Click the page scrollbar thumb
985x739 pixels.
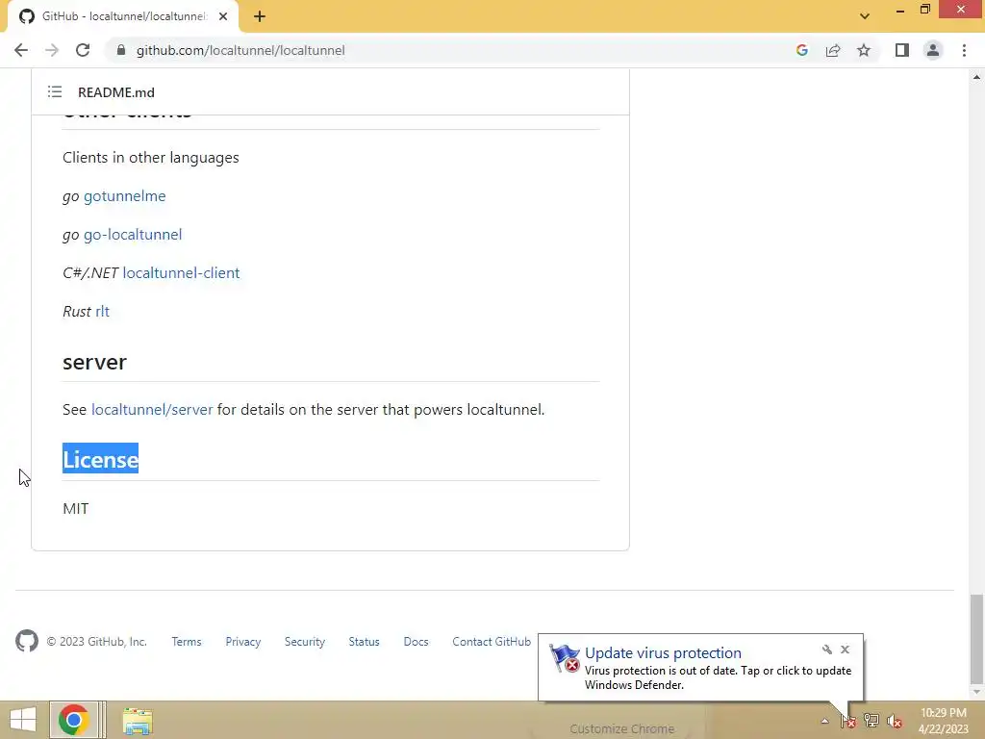click(976, 639)
